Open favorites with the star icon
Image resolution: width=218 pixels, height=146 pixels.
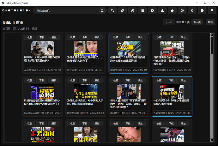[172, 10]
